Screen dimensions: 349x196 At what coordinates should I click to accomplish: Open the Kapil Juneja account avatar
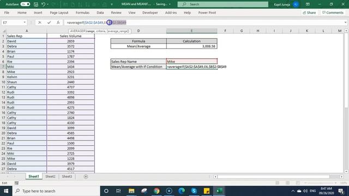296,4
